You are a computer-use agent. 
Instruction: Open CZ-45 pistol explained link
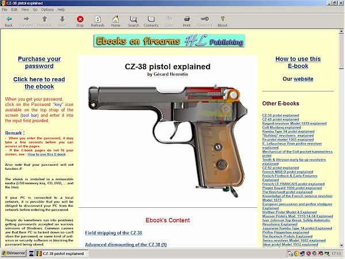pos(281,119)
